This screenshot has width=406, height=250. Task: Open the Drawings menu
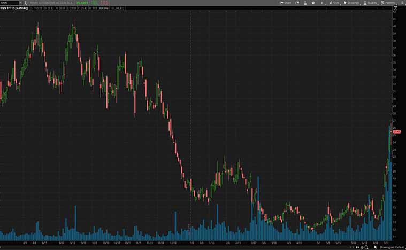tap(351, 3)
